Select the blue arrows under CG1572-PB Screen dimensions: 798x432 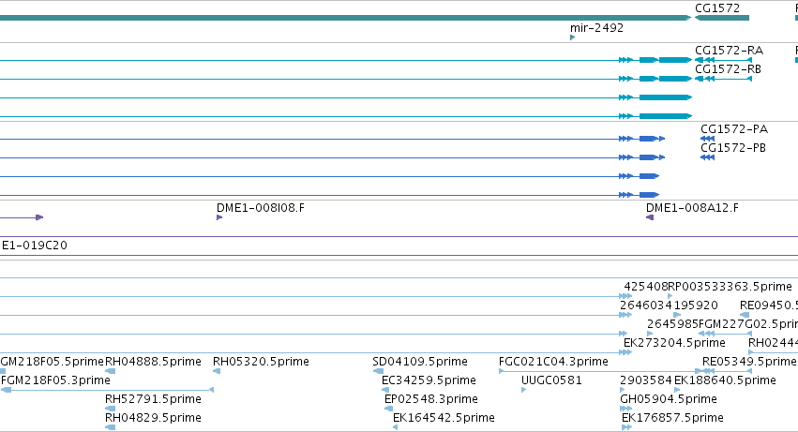coord(707,157)
